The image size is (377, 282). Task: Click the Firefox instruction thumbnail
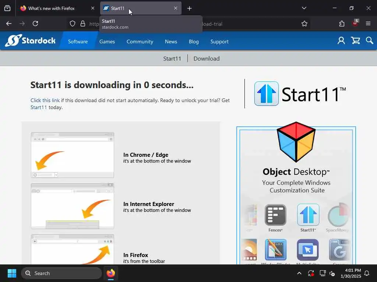coord(73,249)
